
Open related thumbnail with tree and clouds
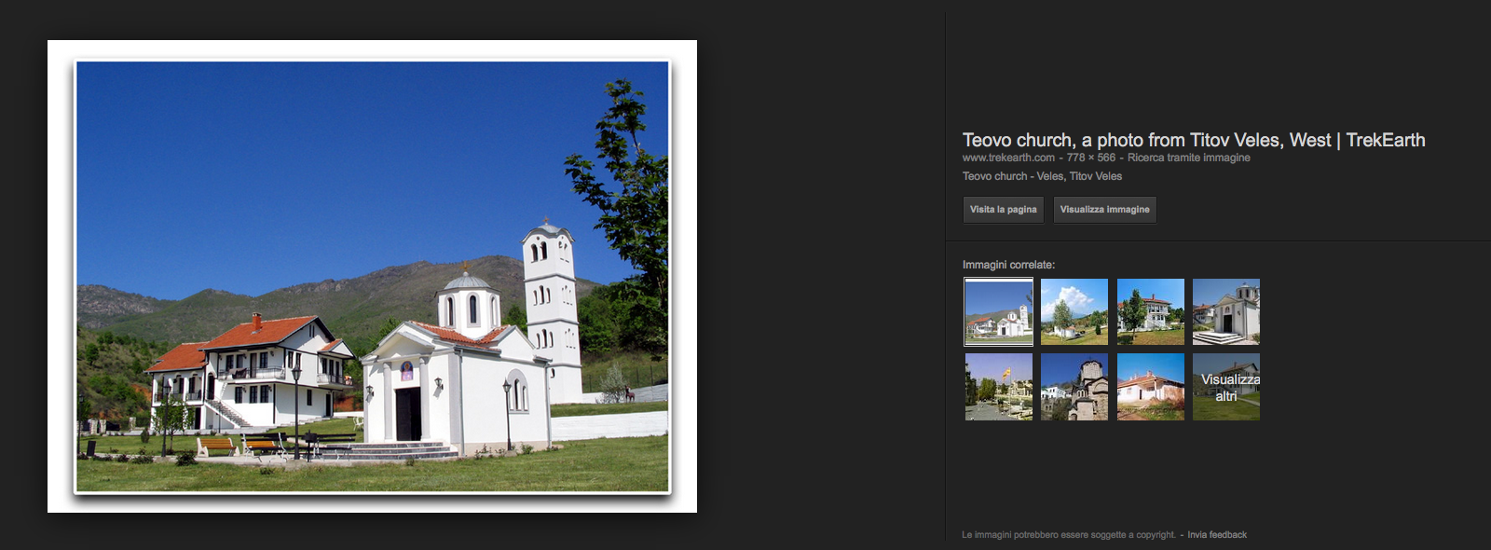1074,311
